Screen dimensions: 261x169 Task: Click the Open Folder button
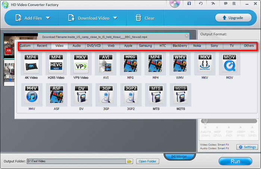[148, 161]
